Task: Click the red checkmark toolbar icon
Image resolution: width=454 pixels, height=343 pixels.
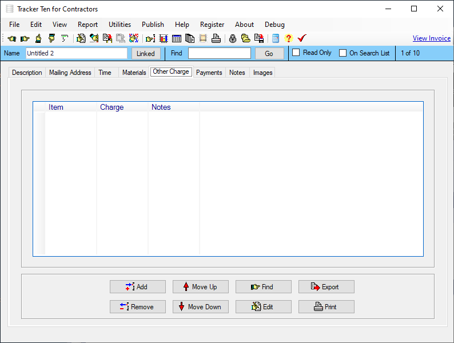Action: point(302,38)
